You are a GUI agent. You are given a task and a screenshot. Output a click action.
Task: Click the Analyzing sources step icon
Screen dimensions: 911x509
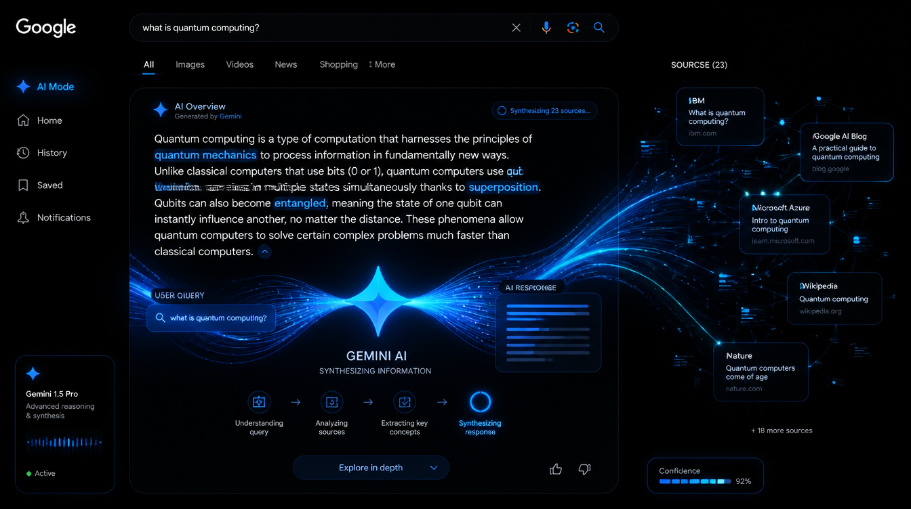coord(331,402)
